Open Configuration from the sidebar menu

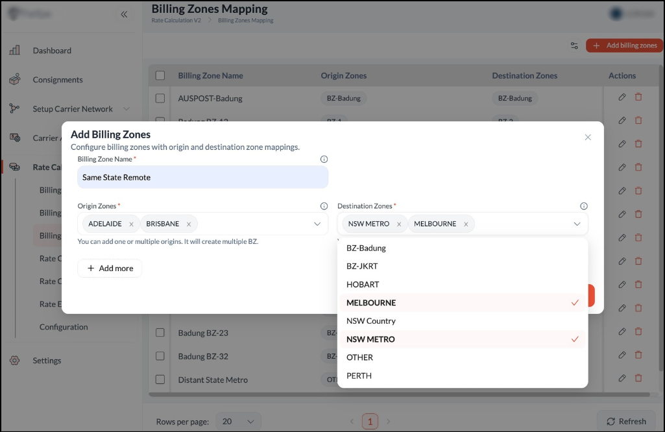63,327
